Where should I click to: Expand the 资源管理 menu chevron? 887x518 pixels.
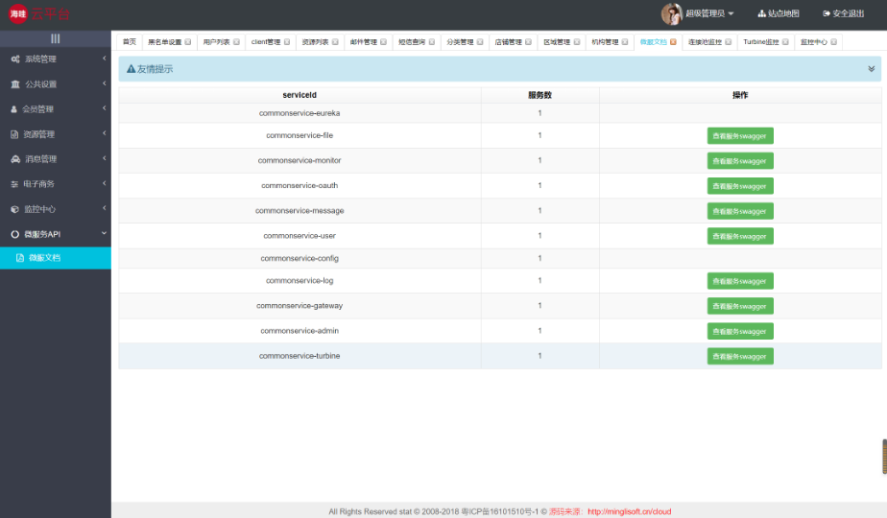point(104,133)
